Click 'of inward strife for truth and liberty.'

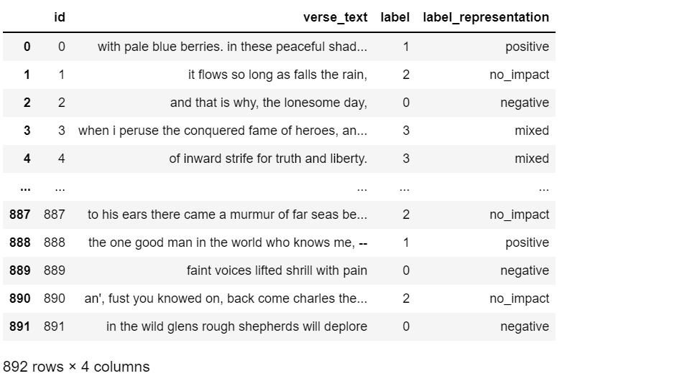[x=268, y=159]
